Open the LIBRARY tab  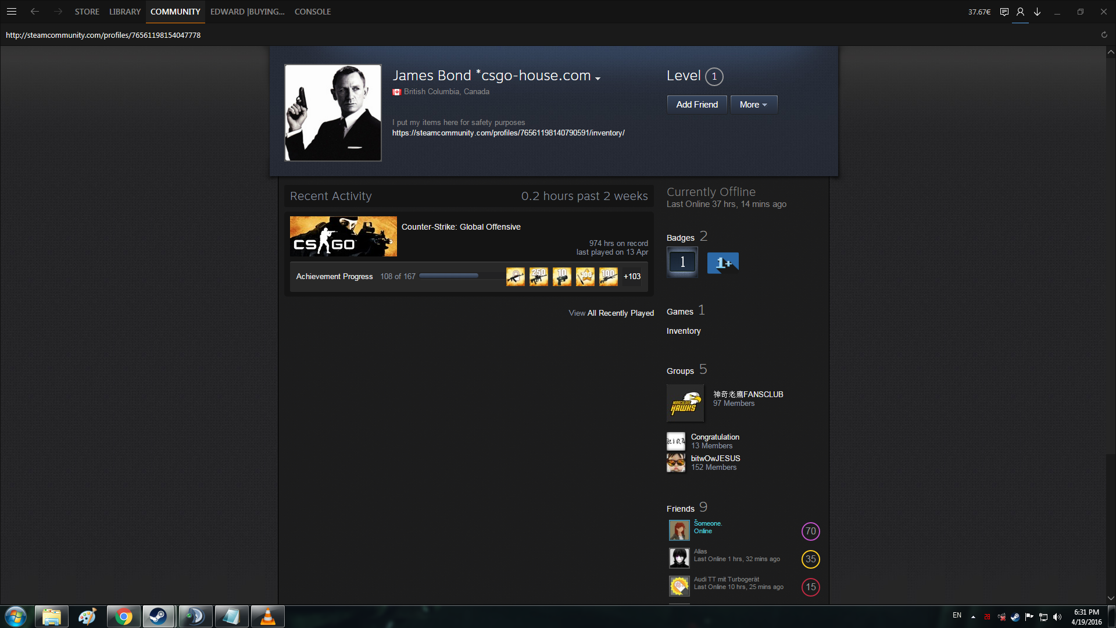coord(124,12)
